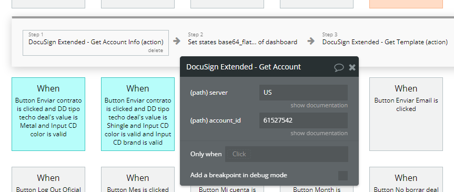Edit the account_id field value 61527542
The width and height of the screenshot is (454, 192).
(x=304, y=120)
